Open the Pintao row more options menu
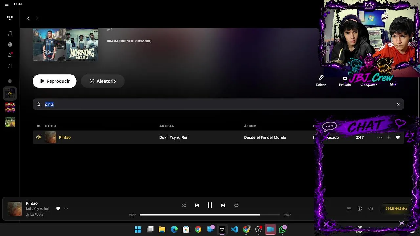Viewport: 420px width, 236px height. [x=380, y=137]
